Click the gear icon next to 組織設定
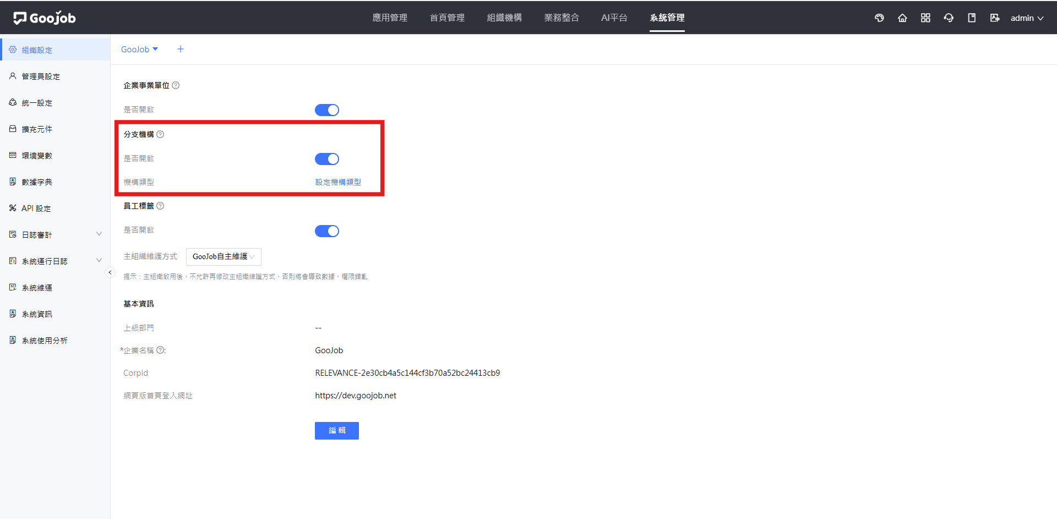This screenshot has width=1057, height=521. (13, 50)
